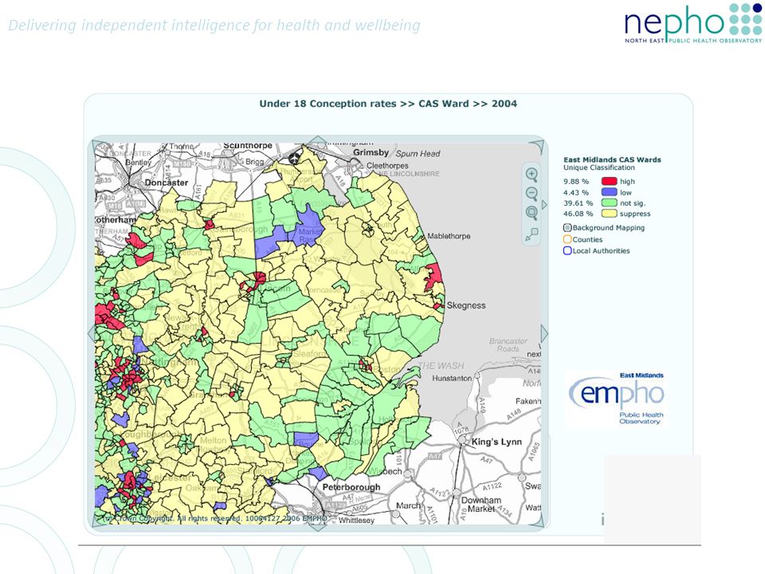Click the '39.61 %' legend value
Image resolution: width=765 pixels, height=574 pixels.
click(x=579, y=203)
